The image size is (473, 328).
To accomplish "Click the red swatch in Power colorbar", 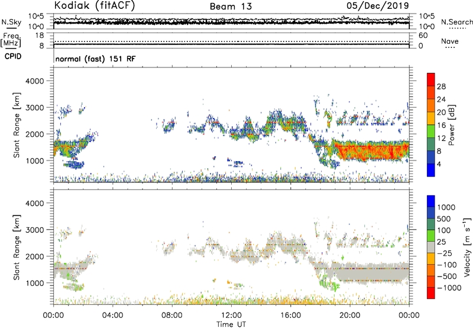I will pos(431,80).
